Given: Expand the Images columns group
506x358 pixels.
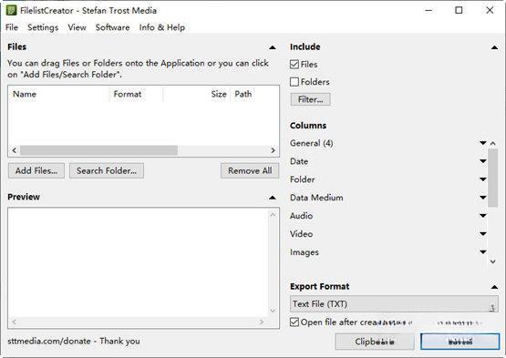Looking at the screenshot, I should [483, 252].
